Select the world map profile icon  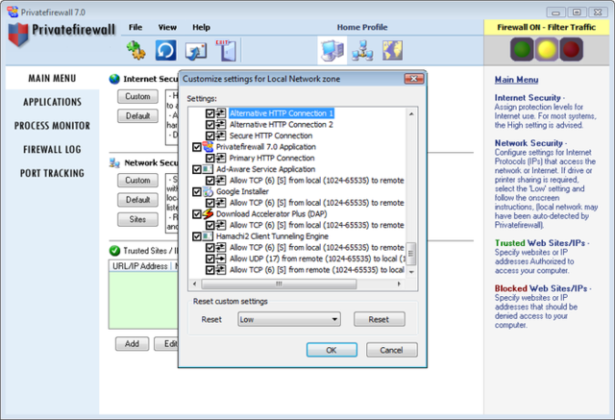pos(392,50)
